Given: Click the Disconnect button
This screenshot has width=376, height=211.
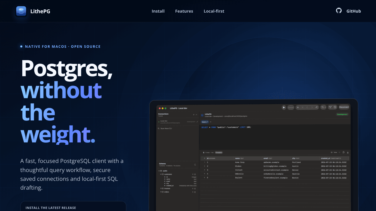Looking at the screenshot, I should [x=344, y=107].
